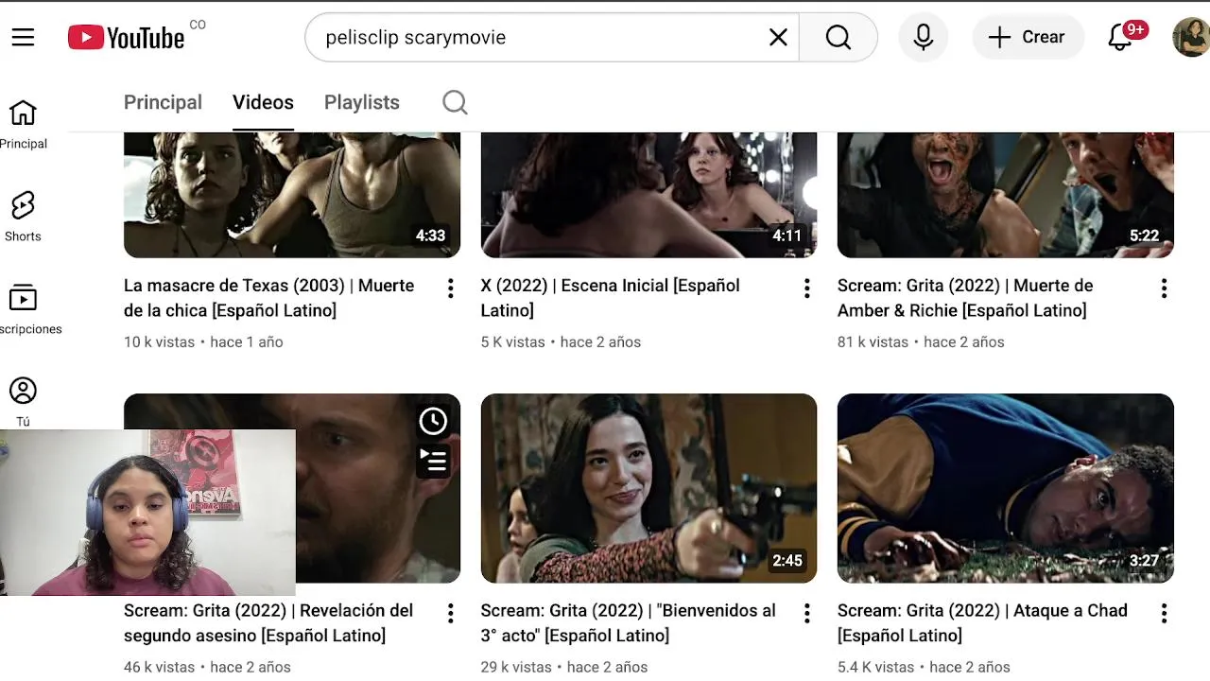Image resolution: width=1210 pixels, height=681 pixels.
Task: Open options for Muerte de Amber & Richie
Action: (1164, 288)
